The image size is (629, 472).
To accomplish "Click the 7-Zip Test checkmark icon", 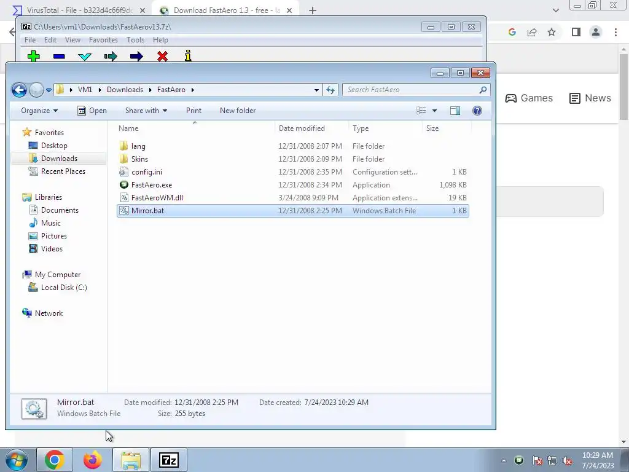I will point(85,57).
